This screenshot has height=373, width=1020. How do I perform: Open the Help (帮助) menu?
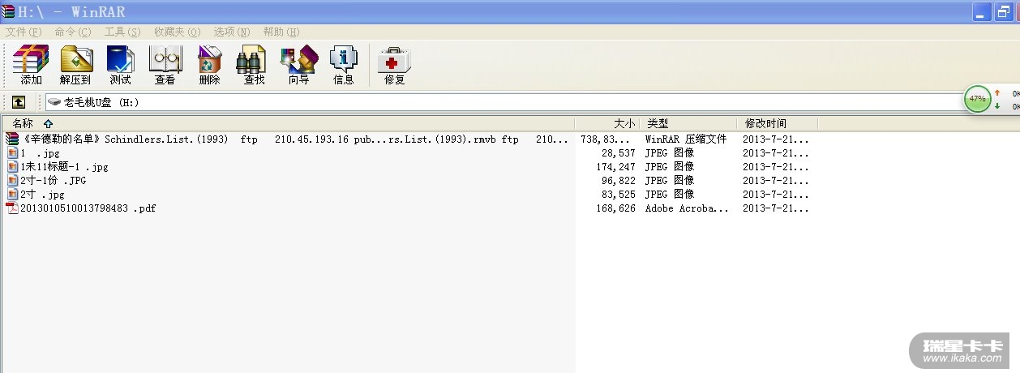pos(281,32)
